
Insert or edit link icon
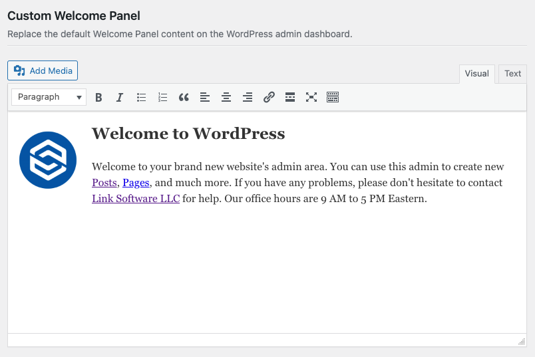[x=269, y=98]
